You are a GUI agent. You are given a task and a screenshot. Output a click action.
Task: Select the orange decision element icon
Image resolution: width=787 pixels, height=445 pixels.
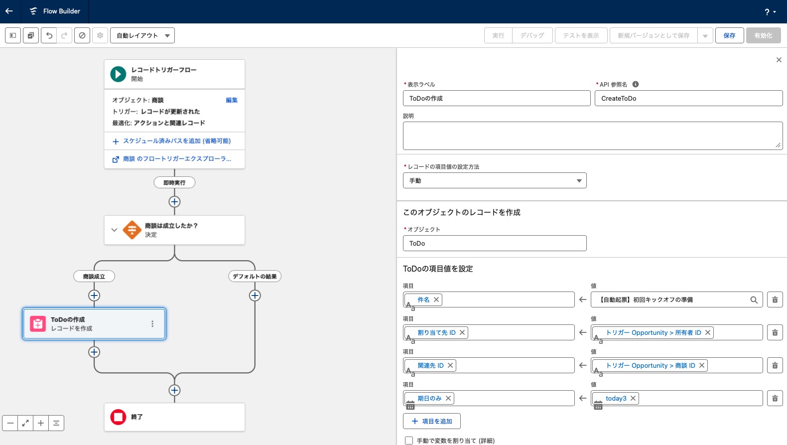132,230
